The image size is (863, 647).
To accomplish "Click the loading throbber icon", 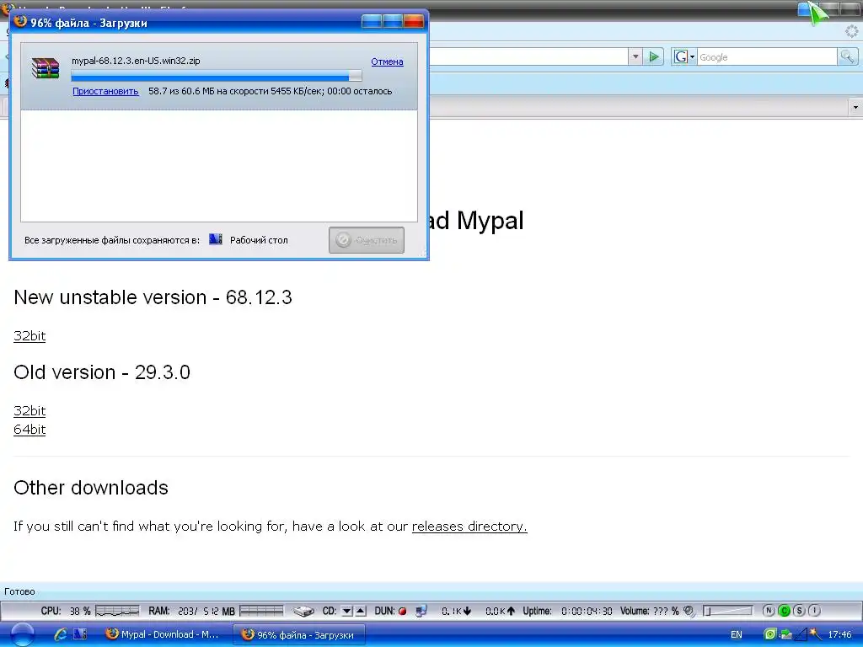I will pos(851,31).
